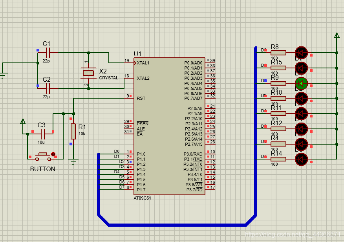Select the X2 crystal component
344x242 pixels.
click(88, 73)
